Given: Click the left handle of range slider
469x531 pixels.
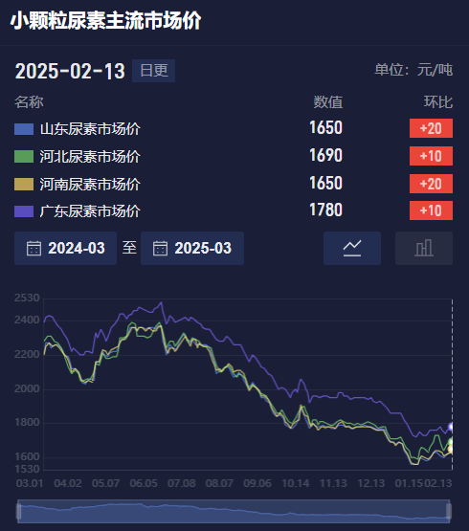Looking at the screenshot, I should [18, 511].
